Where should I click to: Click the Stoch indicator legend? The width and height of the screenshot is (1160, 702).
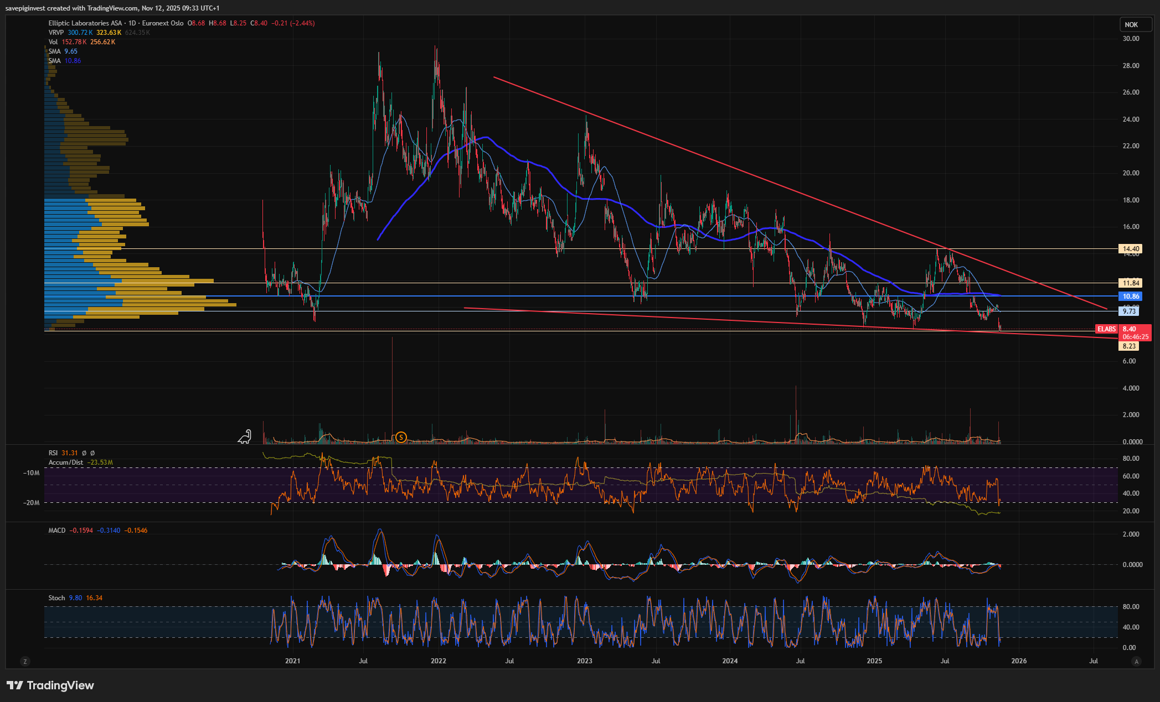tap(56, 598)
